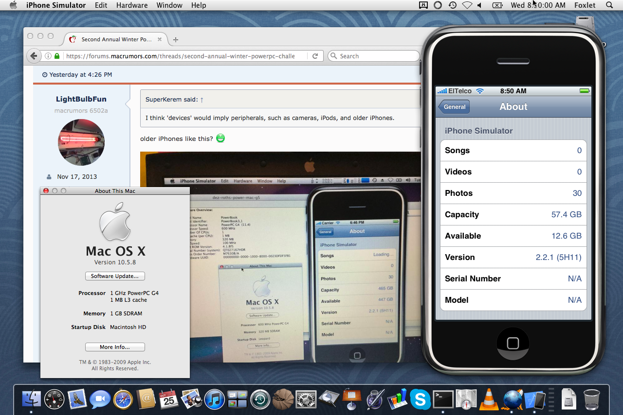
Task: Open the Window menu
Action: coord(169,5)
